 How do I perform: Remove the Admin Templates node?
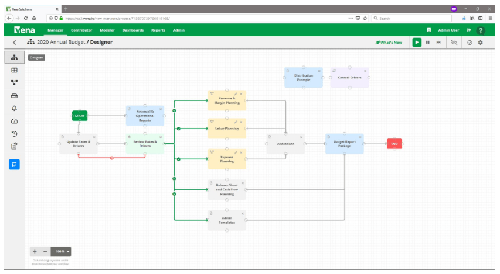pos(242,214)
